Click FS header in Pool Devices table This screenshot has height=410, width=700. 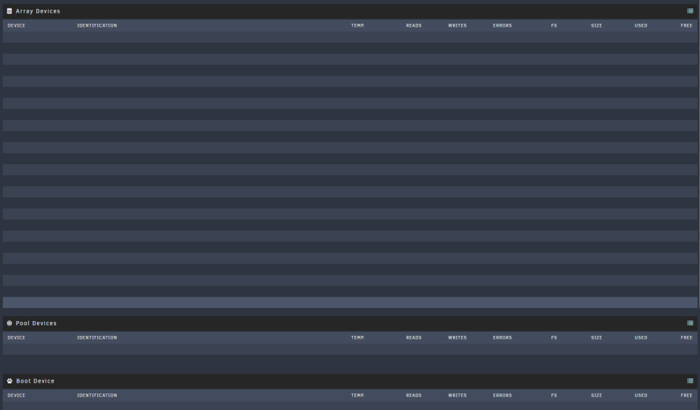click(x=554, y=338)
